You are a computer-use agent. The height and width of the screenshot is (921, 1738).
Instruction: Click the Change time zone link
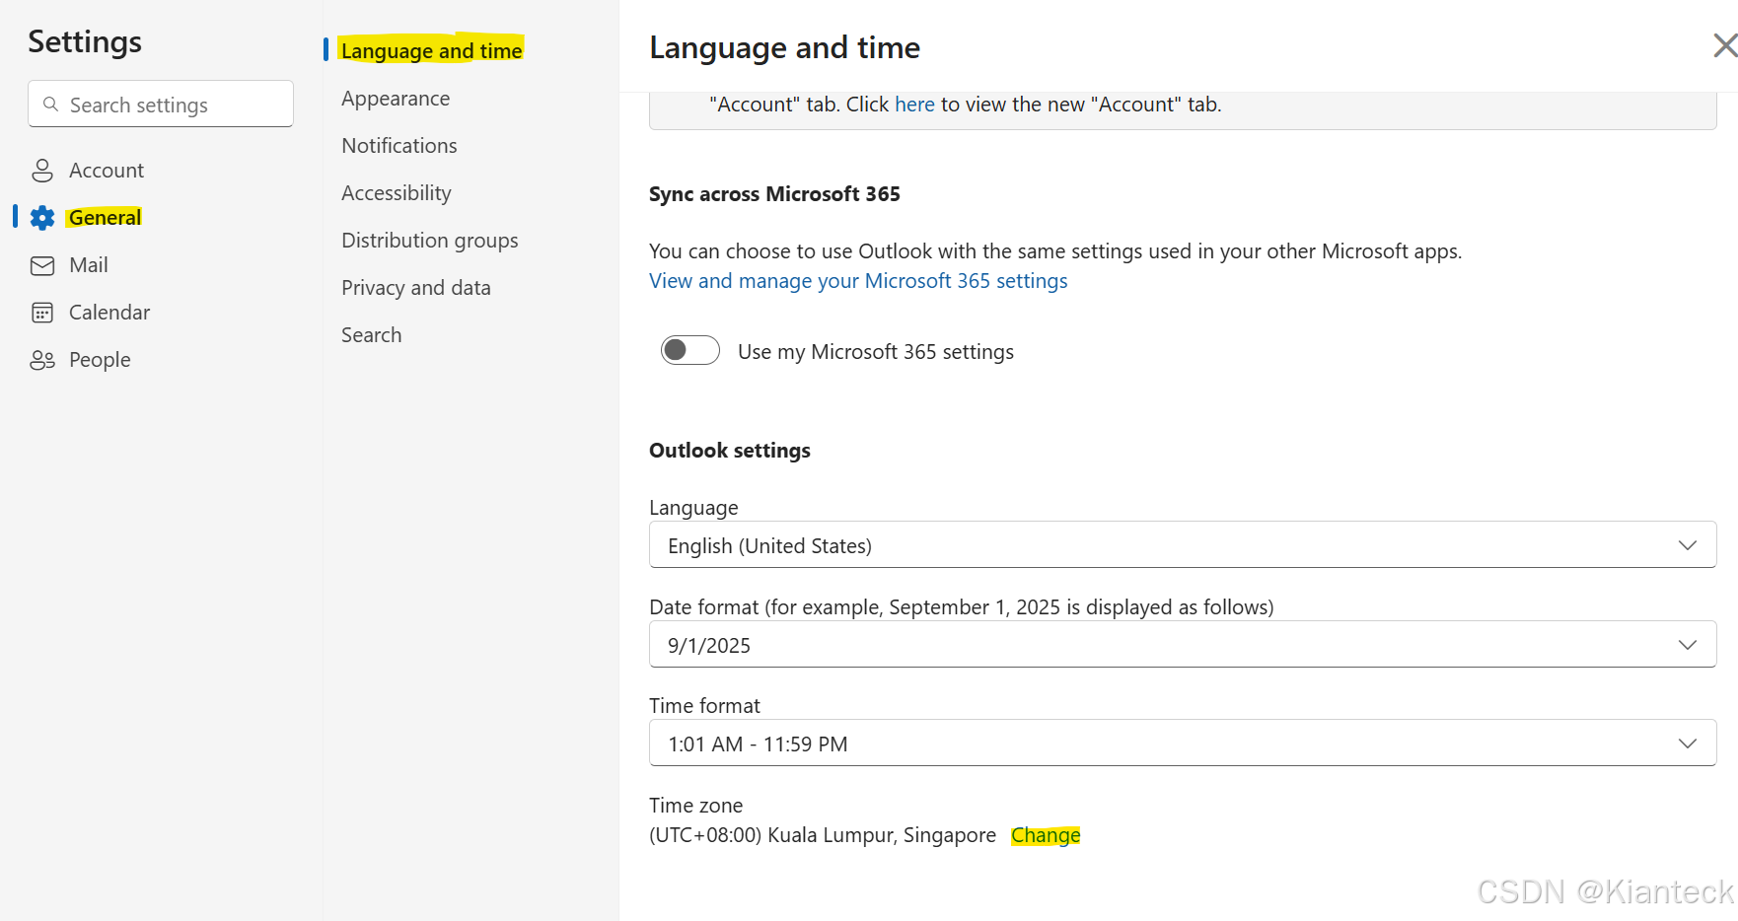pos(1046,835)
